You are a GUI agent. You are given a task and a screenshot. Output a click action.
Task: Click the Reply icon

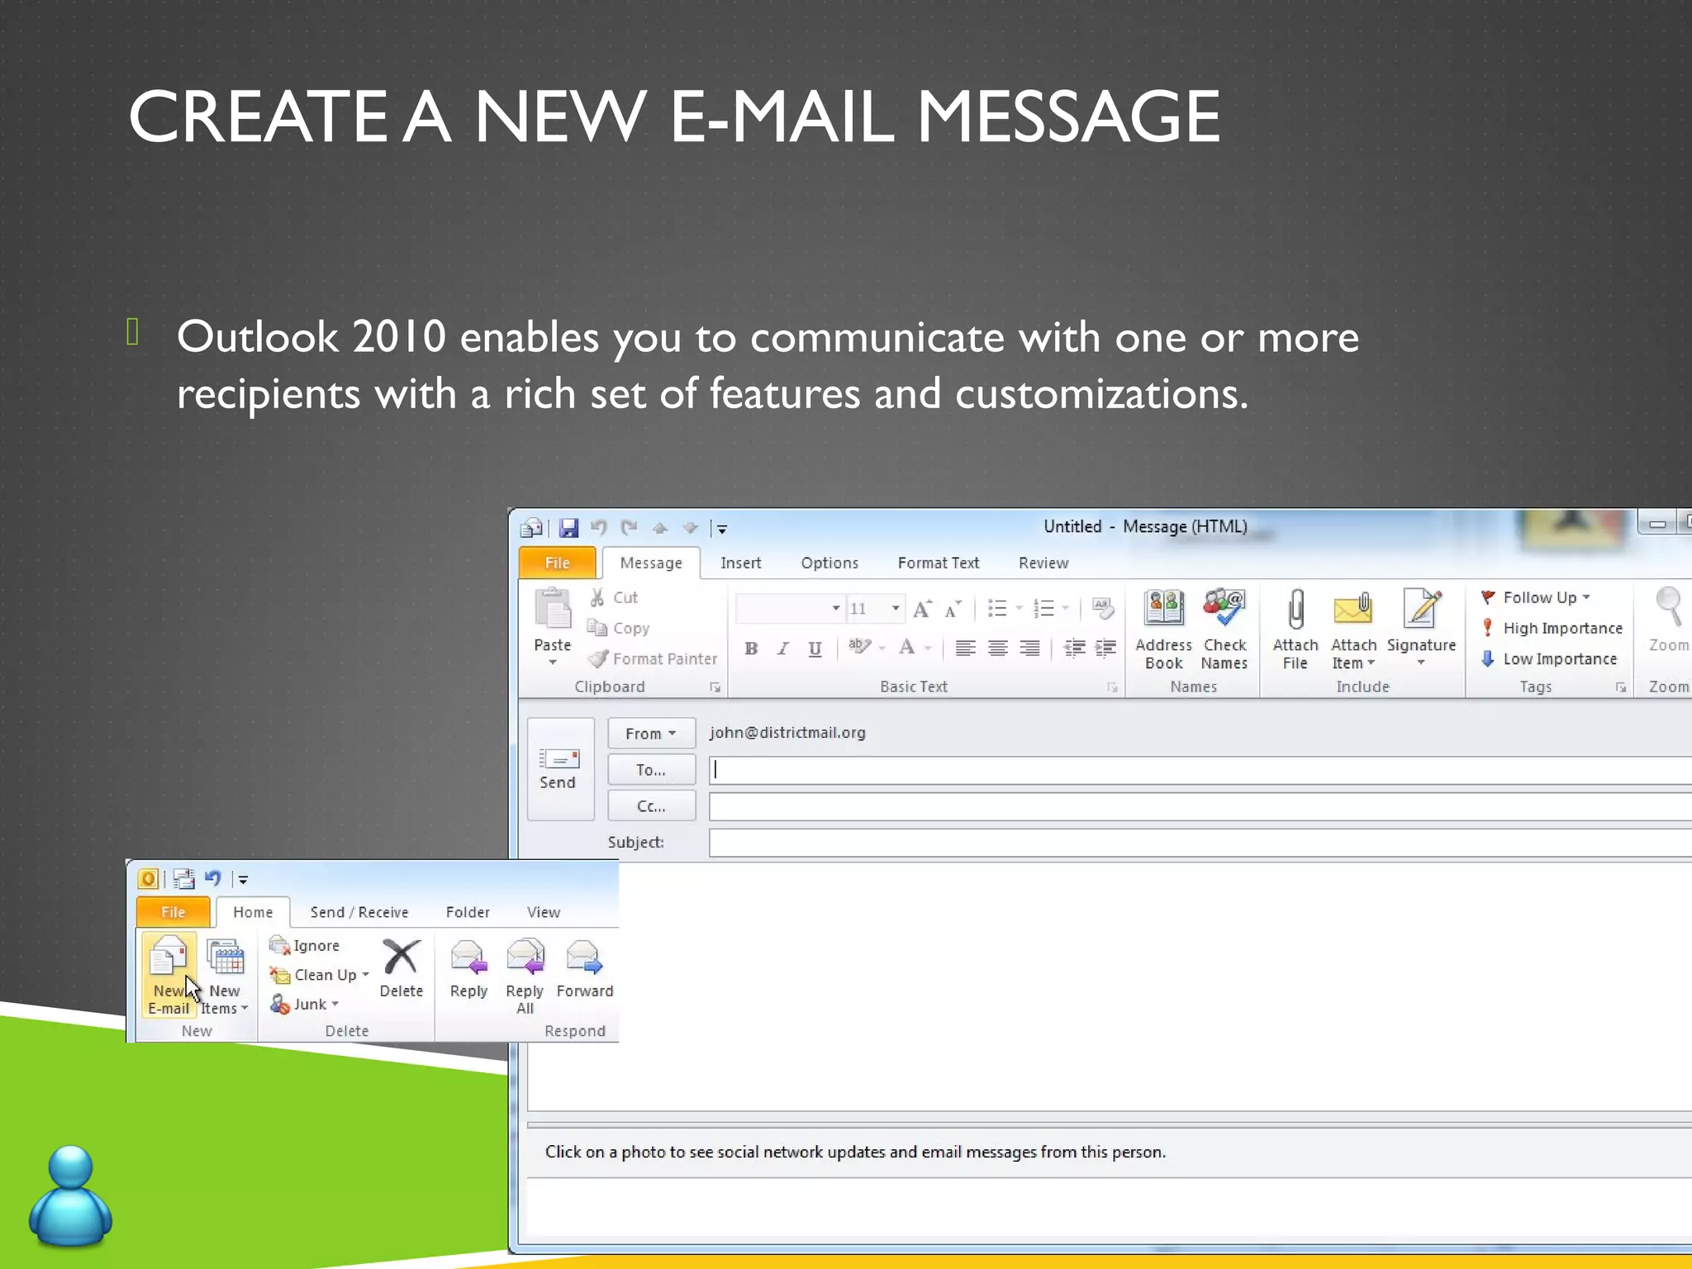tap(468, 957)
